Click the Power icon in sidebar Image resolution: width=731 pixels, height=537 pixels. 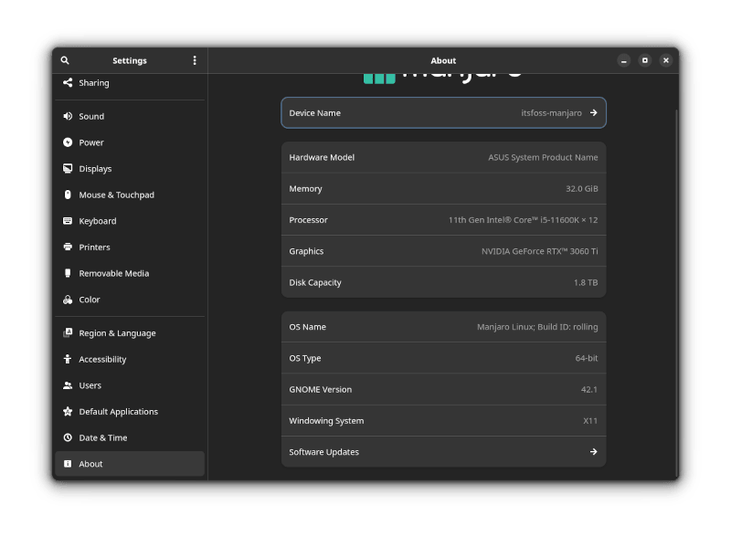68,142
